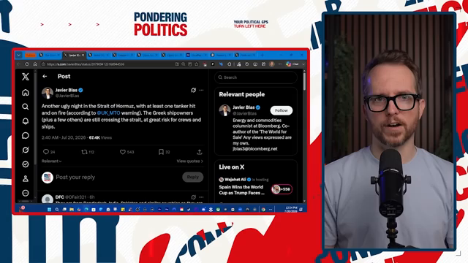468x263 pixels.
Task: Open Spain Wins the World Cup live
Action: [x=241, y=190]
